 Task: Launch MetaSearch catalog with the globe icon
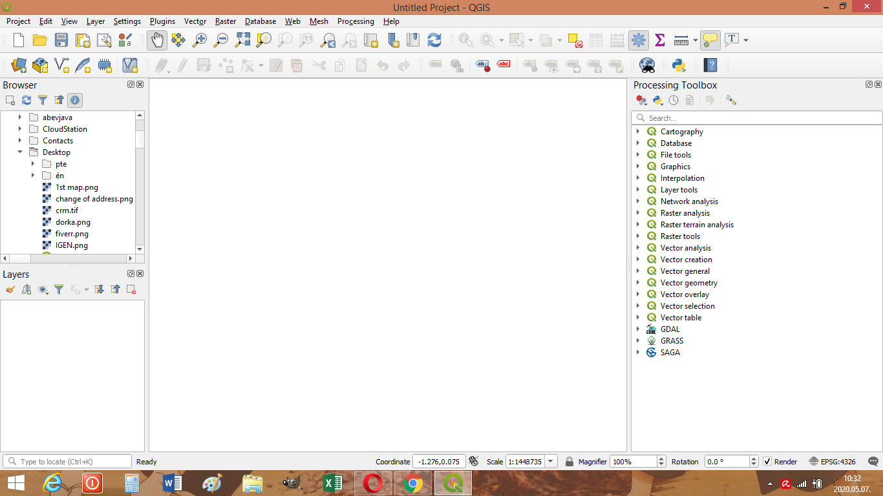pos(648,65)
